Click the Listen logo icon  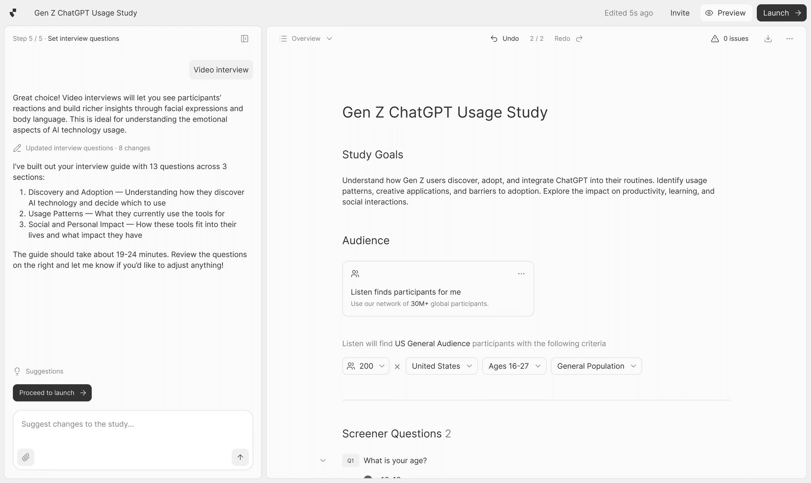click(13, 13)
